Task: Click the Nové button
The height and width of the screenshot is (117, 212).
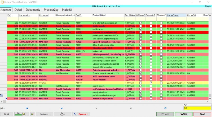Action: coord(202,114)
